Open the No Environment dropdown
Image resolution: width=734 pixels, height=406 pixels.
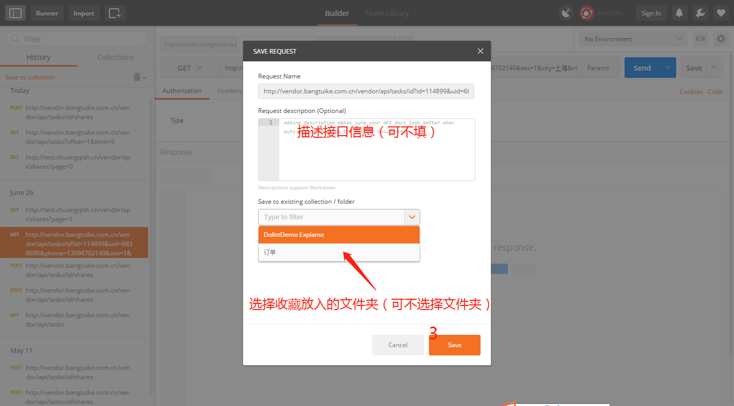(x=633, y=39)
